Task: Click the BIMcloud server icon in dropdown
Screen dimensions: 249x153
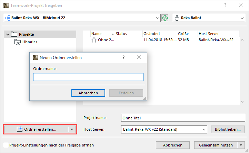Action: click(8, 18)
